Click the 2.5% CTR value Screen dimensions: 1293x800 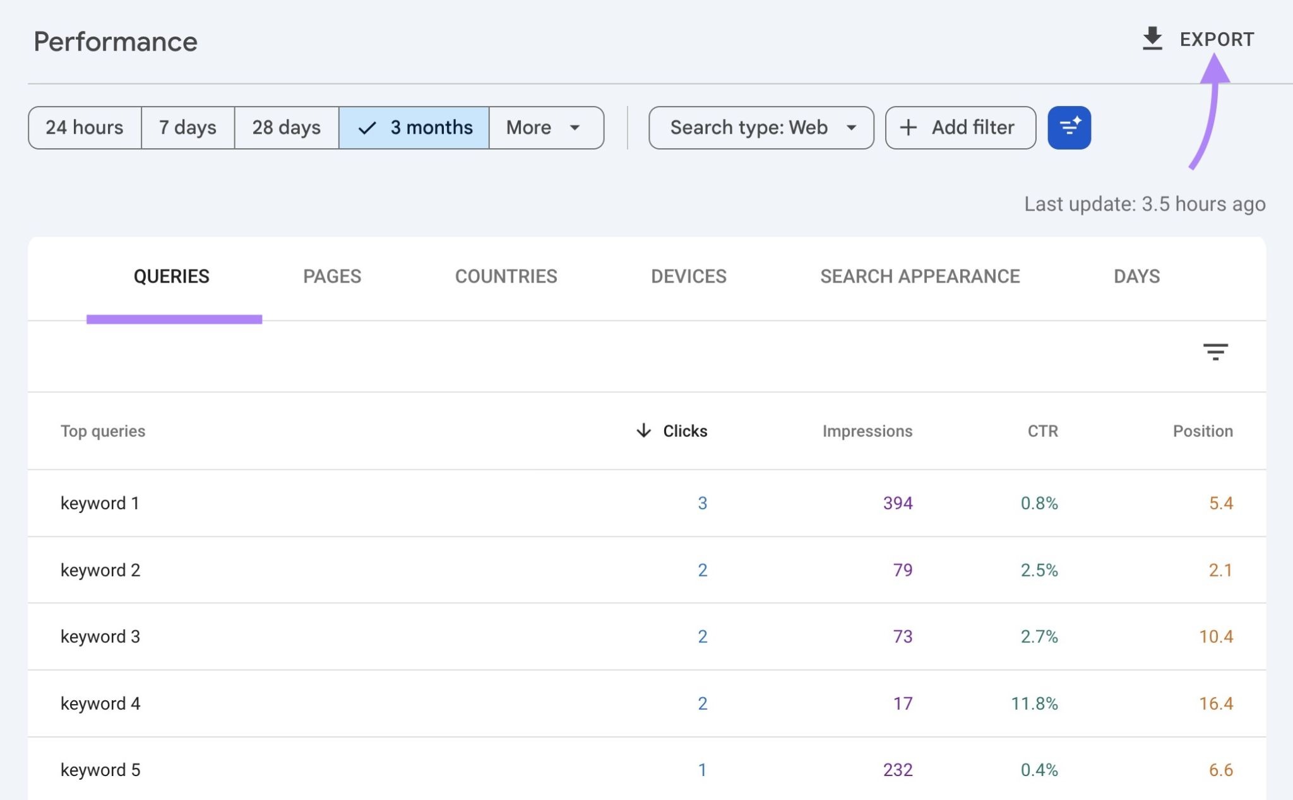click(x=1039, y=570)
